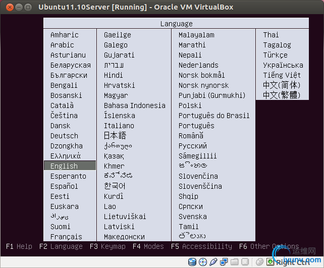Choose Čeština language
This screenshot has height=268, width=324.
click(x=64, y=116)
